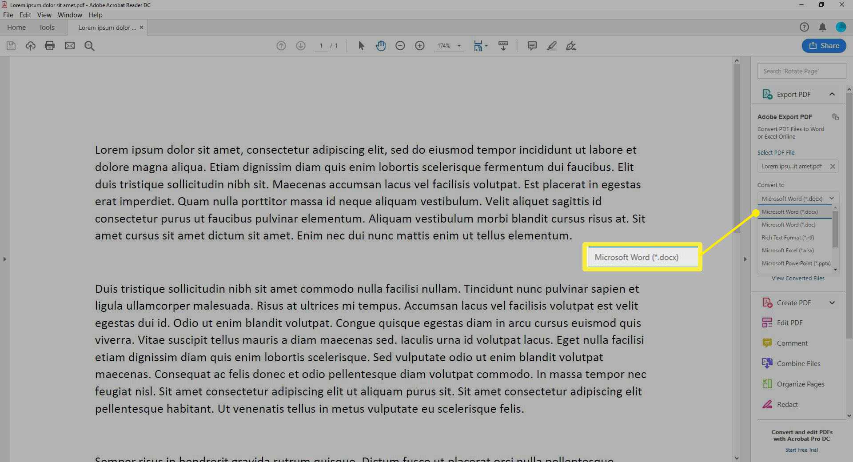Close the Lorem ipsum dolor document tab

click(141, 28)
